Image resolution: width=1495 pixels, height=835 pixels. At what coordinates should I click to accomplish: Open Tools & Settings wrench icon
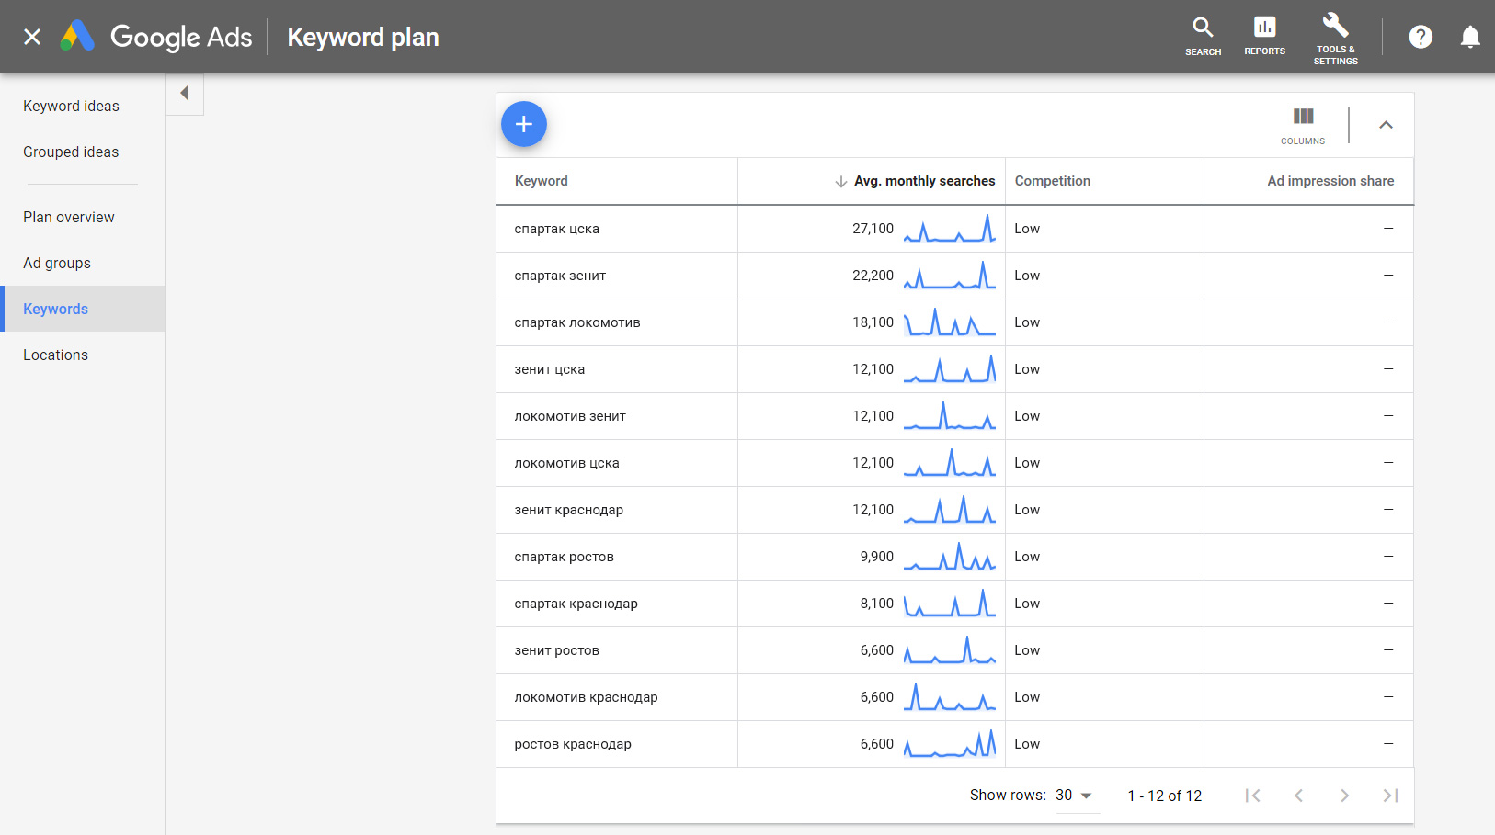(x=1335, y=37)
